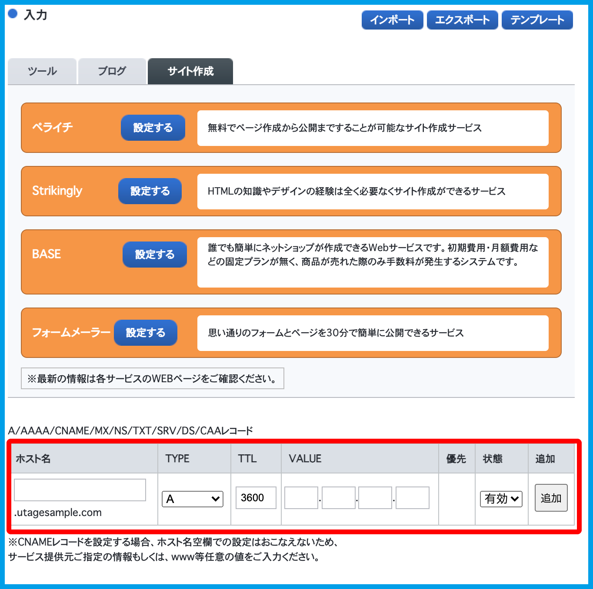Click the second VALUE octet field
Viewport: 593px width, 589px height.
[x=339, y=498]
